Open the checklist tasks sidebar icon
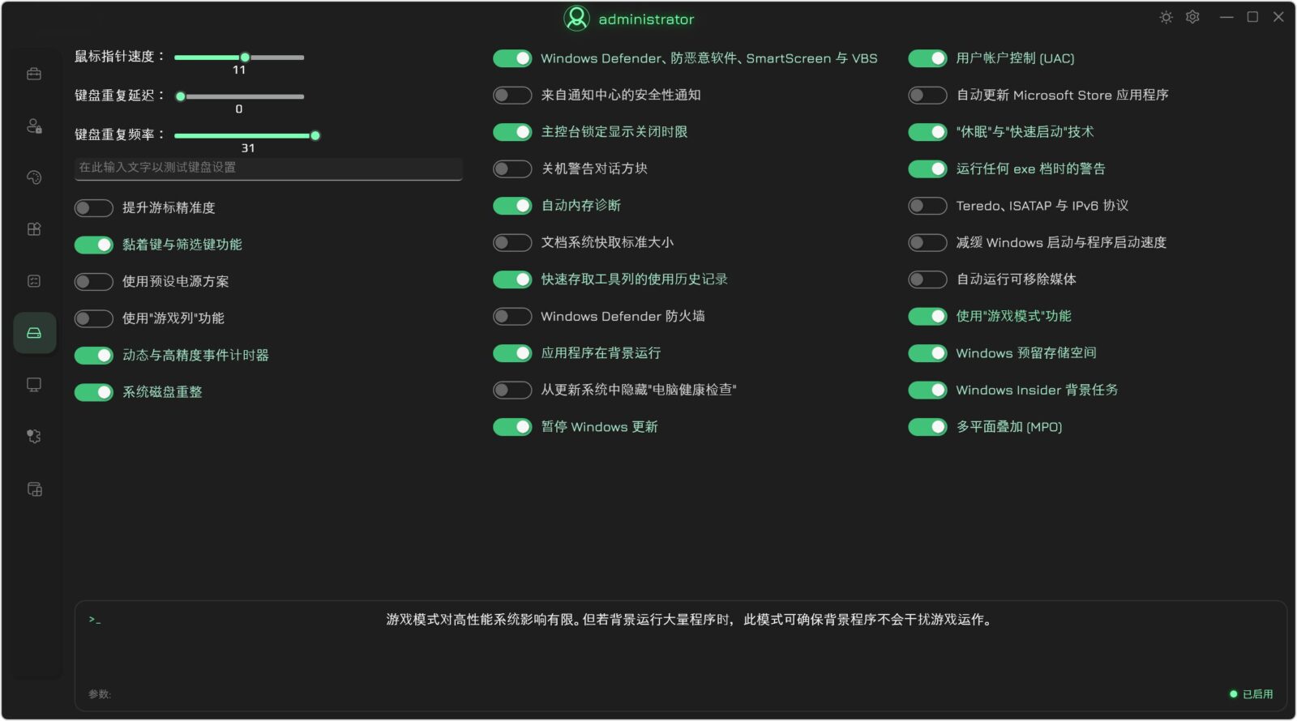Image resolution: width=1297 pixels, height=721 pixels. (x=34, y=281)
